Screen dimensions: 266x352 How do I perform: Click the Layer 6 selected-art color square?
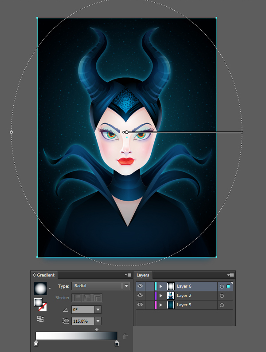pos(228,286)
